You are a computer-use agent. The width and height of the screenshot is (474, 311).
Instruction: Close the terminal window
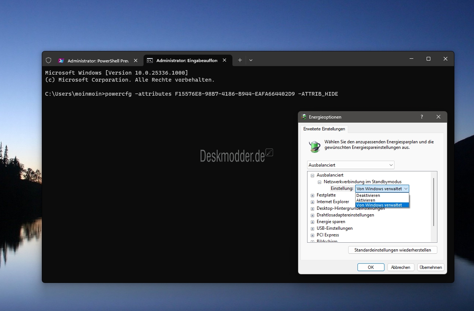446,59
